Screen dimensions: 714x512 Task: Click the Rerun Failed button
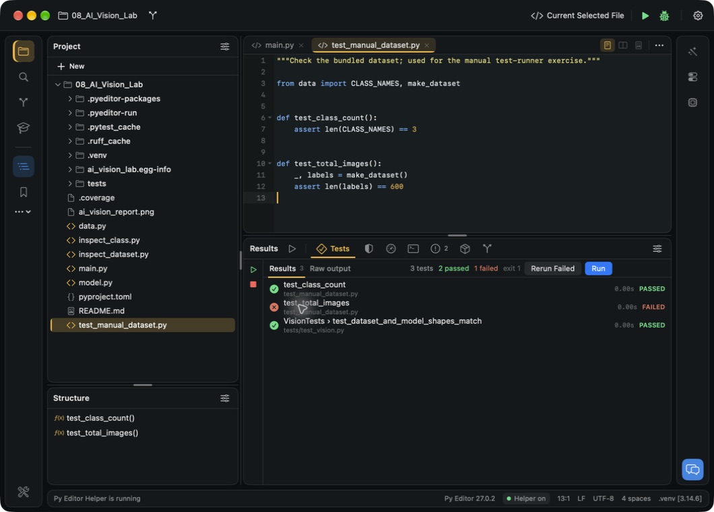552,269
